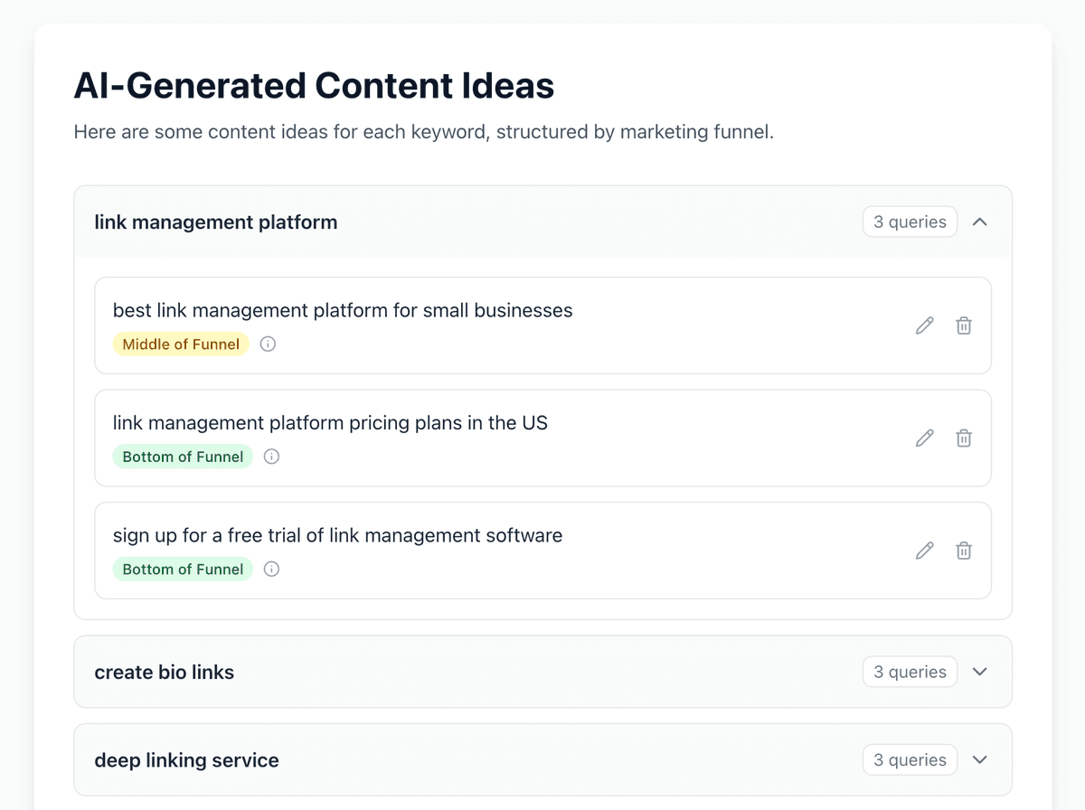Collapse the link management platform section
The height and width of the screenshot is (810, 1085).
(980, 221)
